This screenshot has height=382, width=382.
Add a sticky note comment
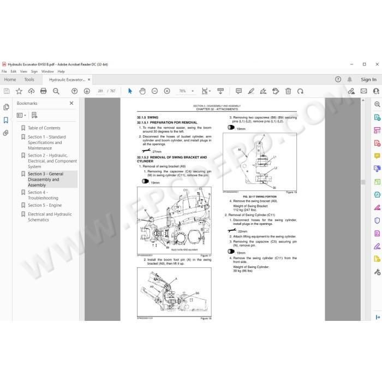point(239,91)
